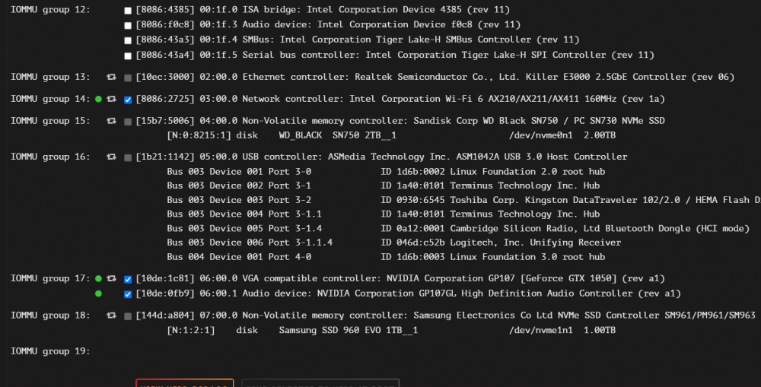Image resolution: width=761 pixels, height=387 pixels.
Task: Tick the Tiger Lake-H SMBus checkbox
Action: [x=128, y=40]
